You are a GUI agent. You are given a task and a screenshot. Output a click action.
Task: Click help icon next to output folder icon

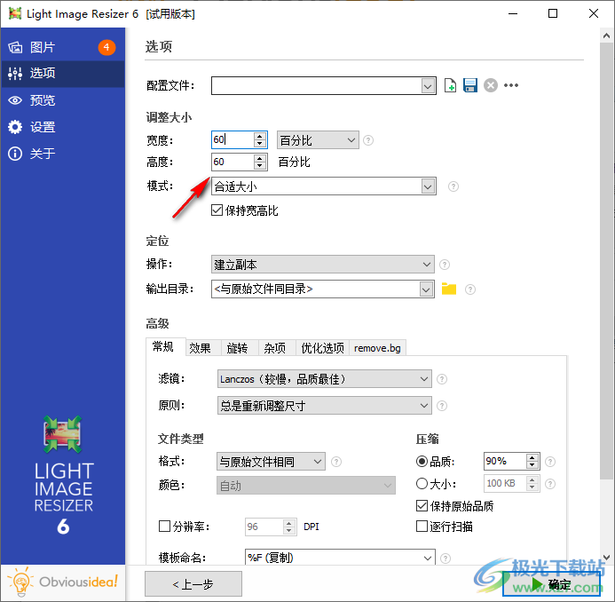pyautogui.click(x=469, y=289)
